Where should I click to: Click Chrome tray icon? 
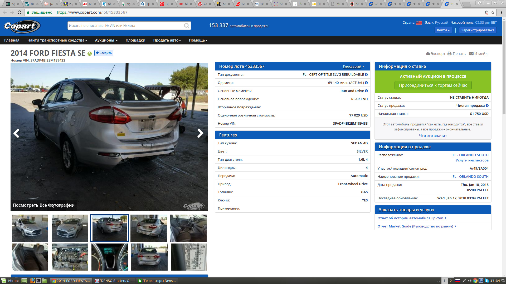[475, 281]
